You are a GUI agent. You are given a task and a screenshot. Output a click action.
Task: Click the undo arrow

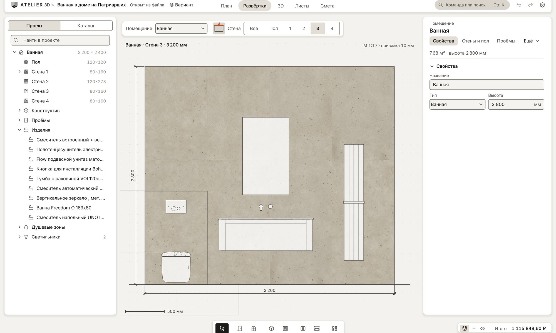coord(519,5)
